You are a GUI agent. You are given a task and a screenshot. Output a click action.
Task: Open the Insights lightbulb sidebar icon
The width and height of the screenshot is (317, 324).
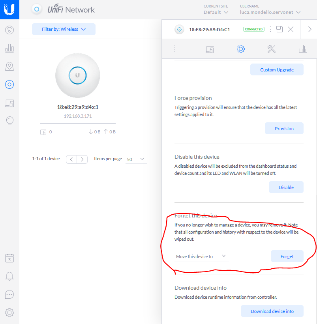click(x=10, y=120)
